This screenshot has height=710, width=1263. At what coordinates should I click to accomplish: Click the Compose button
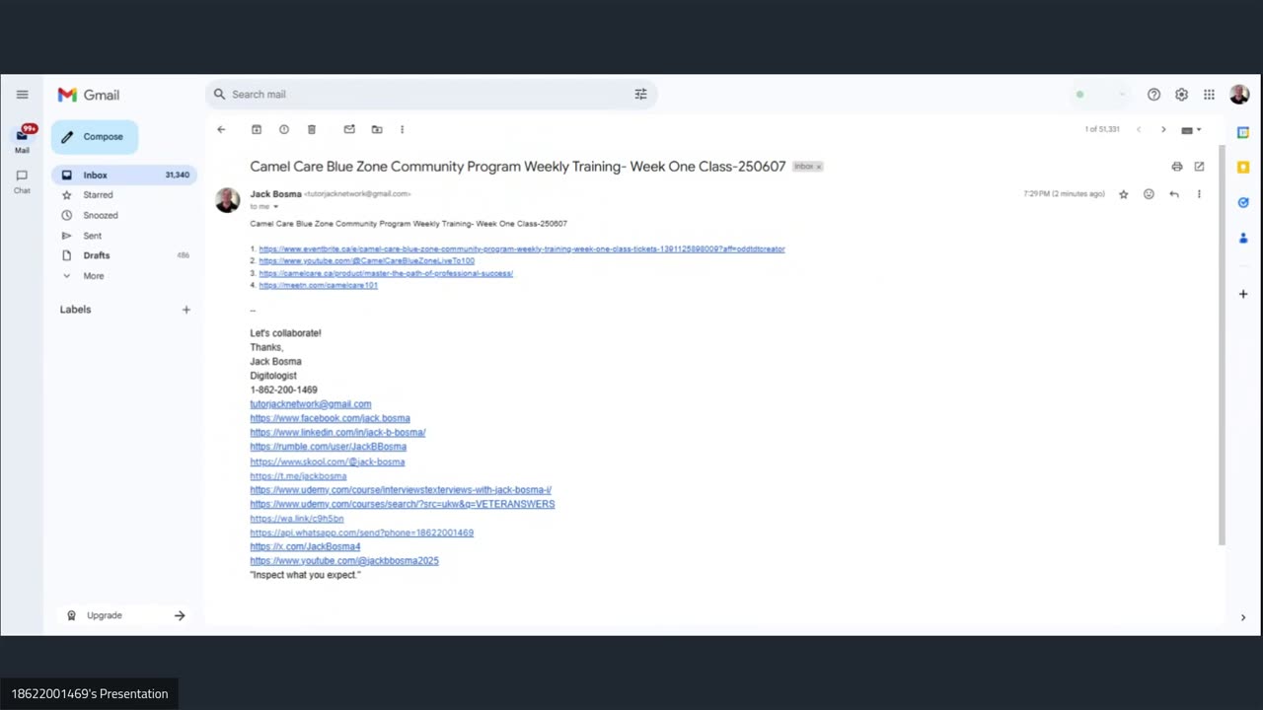95,137
